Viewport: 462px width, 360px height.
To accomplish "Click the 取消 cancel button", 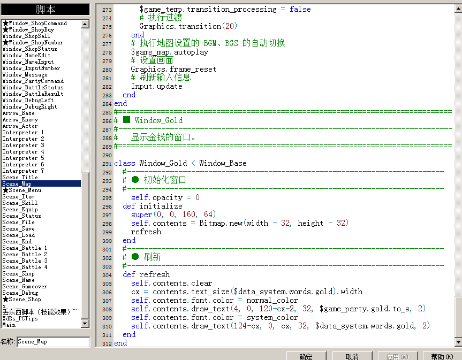I will (352, 356).
